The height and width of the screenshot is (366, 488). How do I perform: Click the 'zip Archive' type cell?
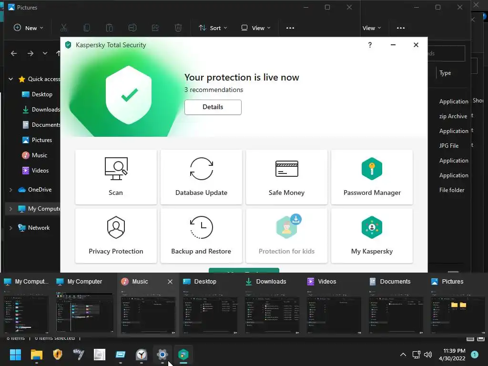pos(453,116)
